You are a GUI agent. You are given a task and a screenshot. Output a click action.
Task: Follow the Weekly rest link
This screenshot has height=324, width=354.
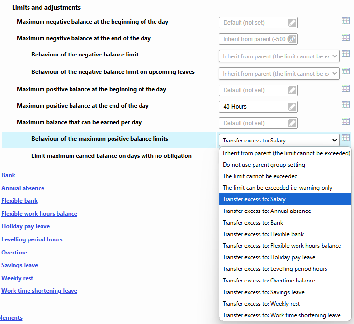pyautogui.click(x=17, y=278)
